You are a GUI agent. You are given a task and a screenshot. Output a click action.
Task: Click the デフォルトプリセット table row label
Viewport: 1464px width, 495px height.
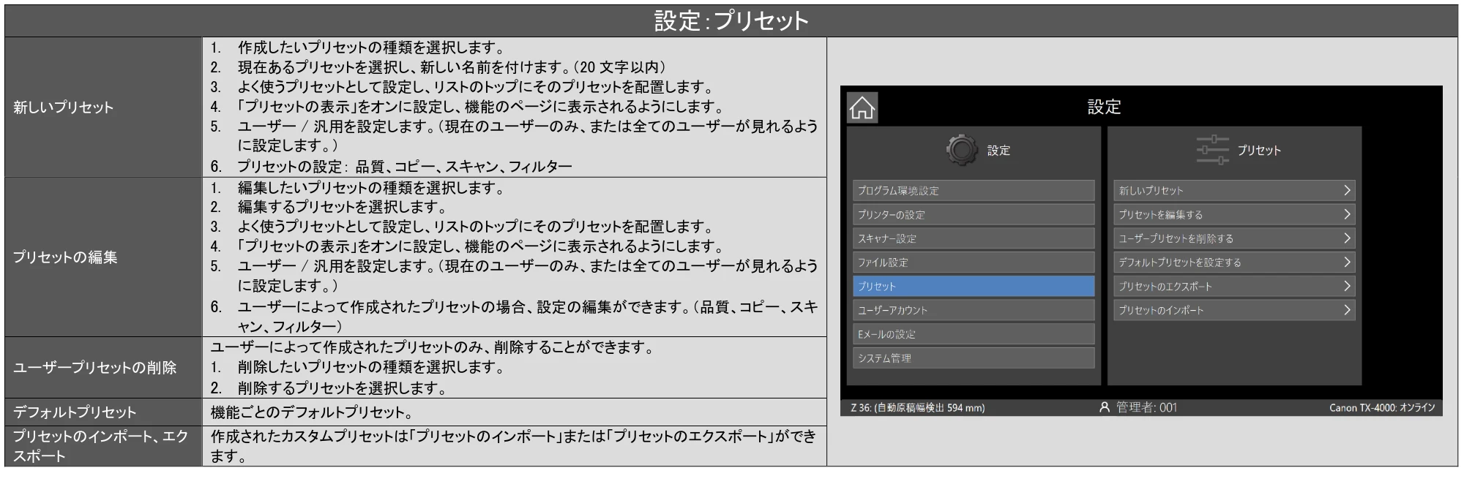pyautogui.click(x=75, y=412)
